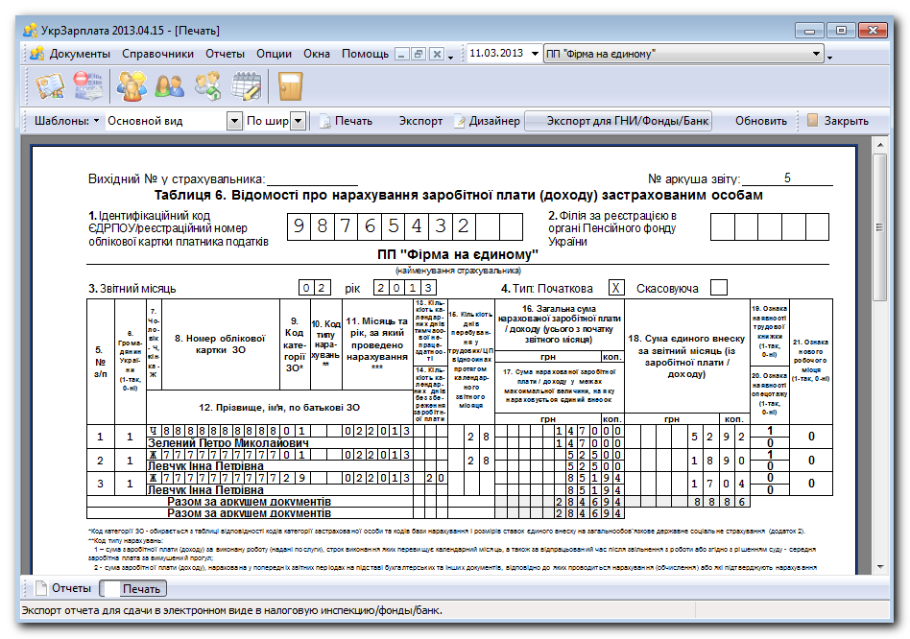Viewport: 910px width, 639px height.
Task: Open the Справочники menu
Action: tap(157, 54)
